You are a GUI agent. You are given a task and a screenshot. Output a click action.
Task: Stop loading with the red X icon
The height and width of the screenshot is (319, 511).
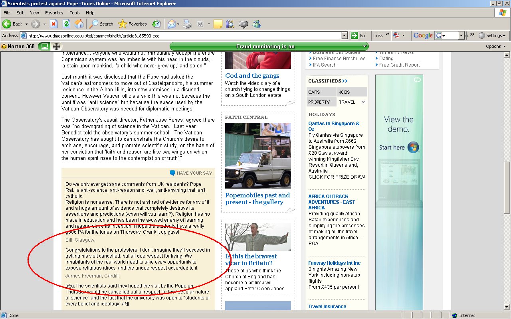(x=53, y=24)
